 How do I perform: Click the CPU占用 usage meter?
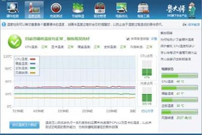tap(147, 68)
